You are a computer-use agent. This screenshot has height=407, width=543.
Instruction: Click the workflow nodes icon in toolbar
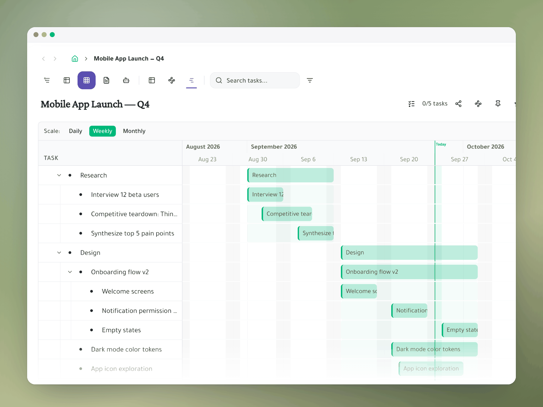[x=172, y=80]
